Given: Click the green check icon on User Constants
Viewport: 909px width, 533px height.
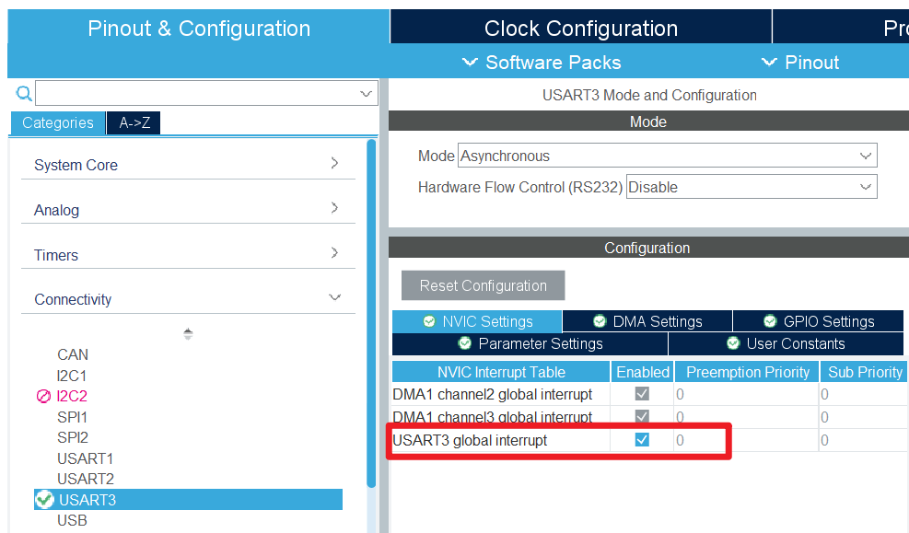Looking at the screenshot, I should click(x=733, y=343).
